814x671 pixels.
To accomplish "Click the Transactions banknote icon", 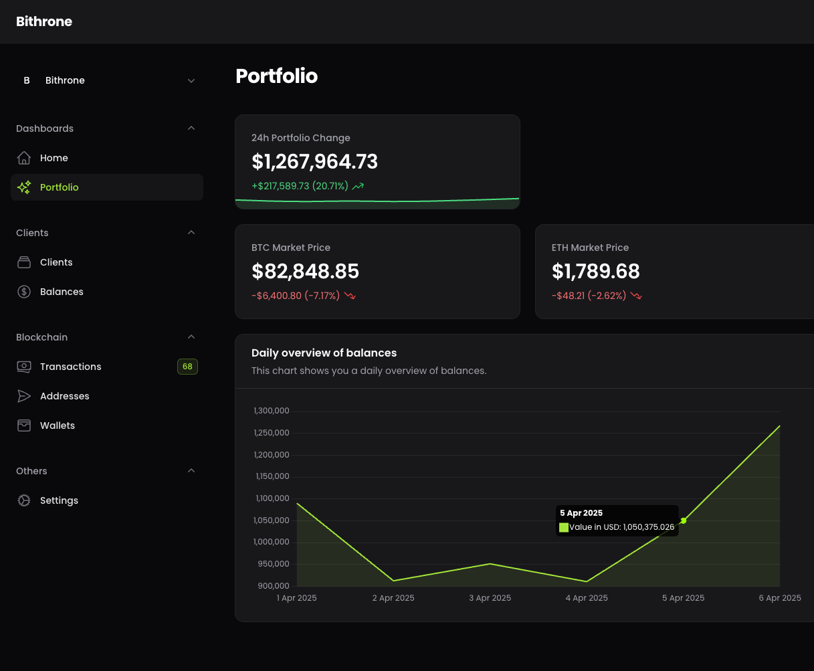I will point(24,367).
